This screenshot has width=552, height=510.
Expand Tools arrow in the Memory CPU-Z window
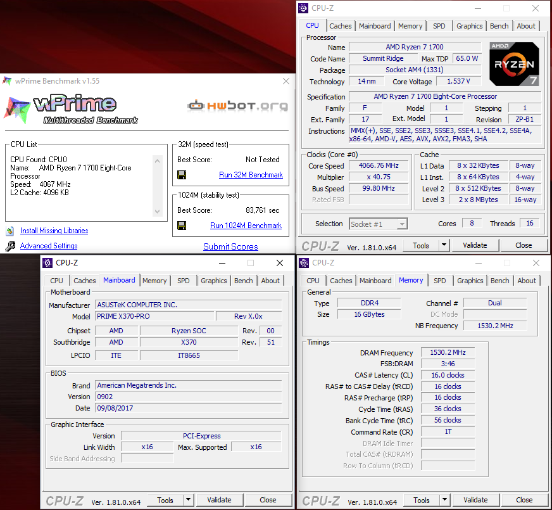point(444,500)
